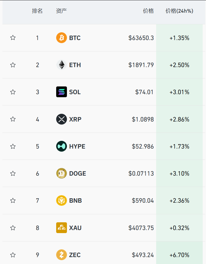Screen dimensions: 206x264
Task: Click the XRP coin icon
Action: (x=61, y=119)
